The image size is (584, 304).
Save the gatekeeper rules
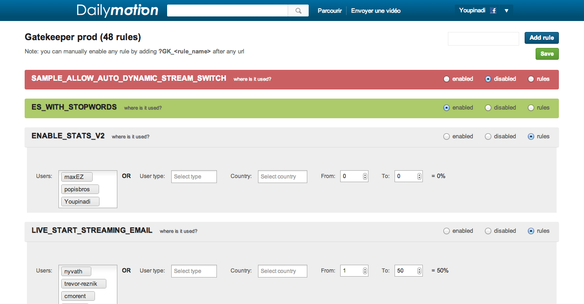pos(547,54)
